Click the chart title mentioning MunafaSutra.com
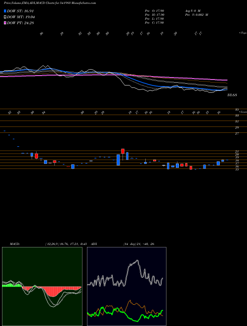247x326 pixels. (x=50, y=3)
